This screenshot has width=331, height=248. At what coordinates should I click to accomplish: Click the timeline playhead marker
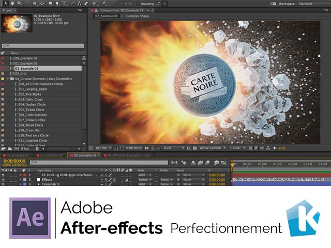(232, 165)
